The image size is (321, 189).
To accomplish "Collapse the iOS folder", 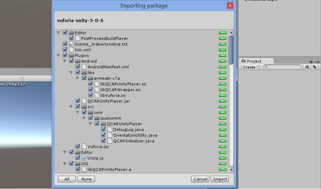I will click(65, 164).
